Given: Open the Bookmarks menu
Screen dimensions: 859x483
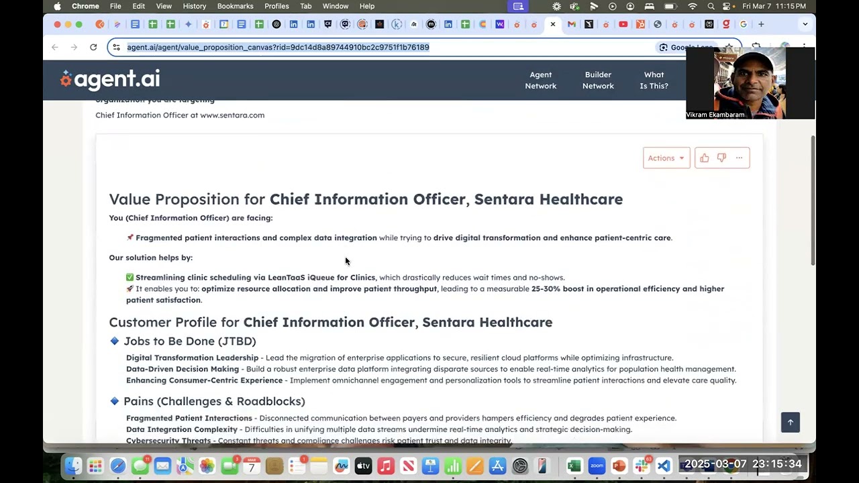Looking at the screenshot, I should pyautogui.click(x=235, y=6).
